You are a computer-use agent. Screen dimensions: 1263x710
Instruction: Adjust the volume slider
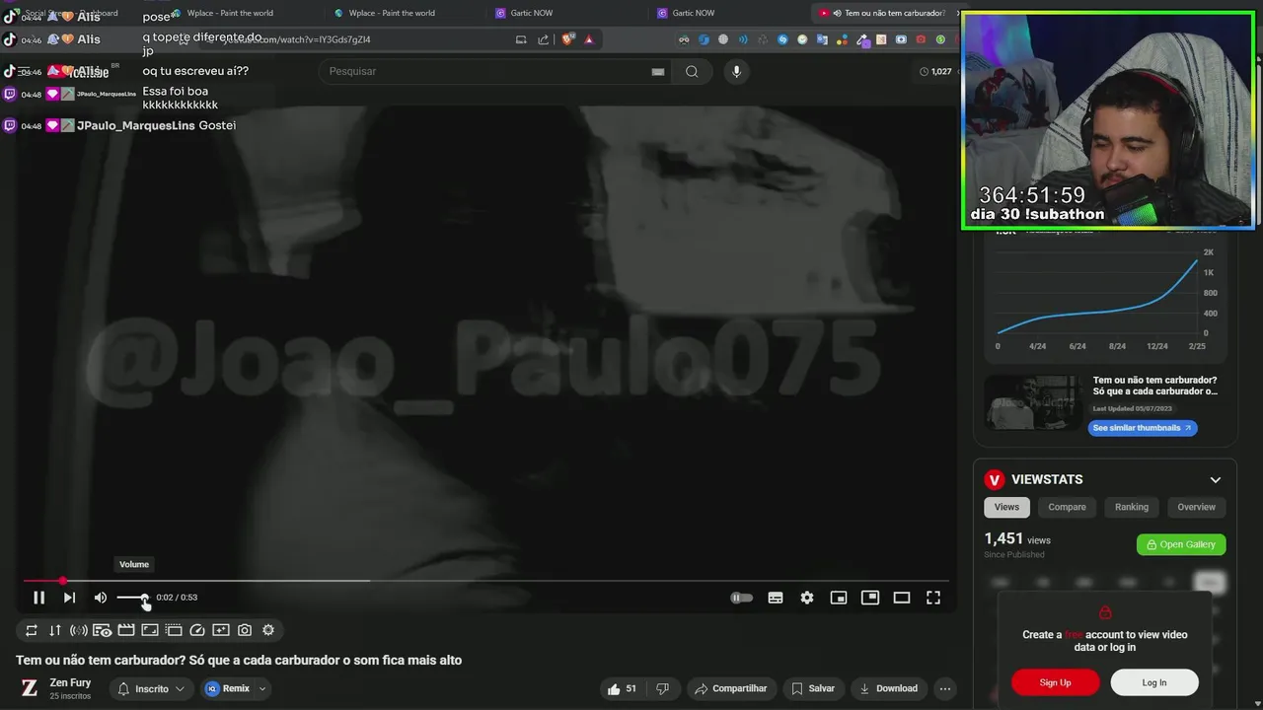pos(132,598)
